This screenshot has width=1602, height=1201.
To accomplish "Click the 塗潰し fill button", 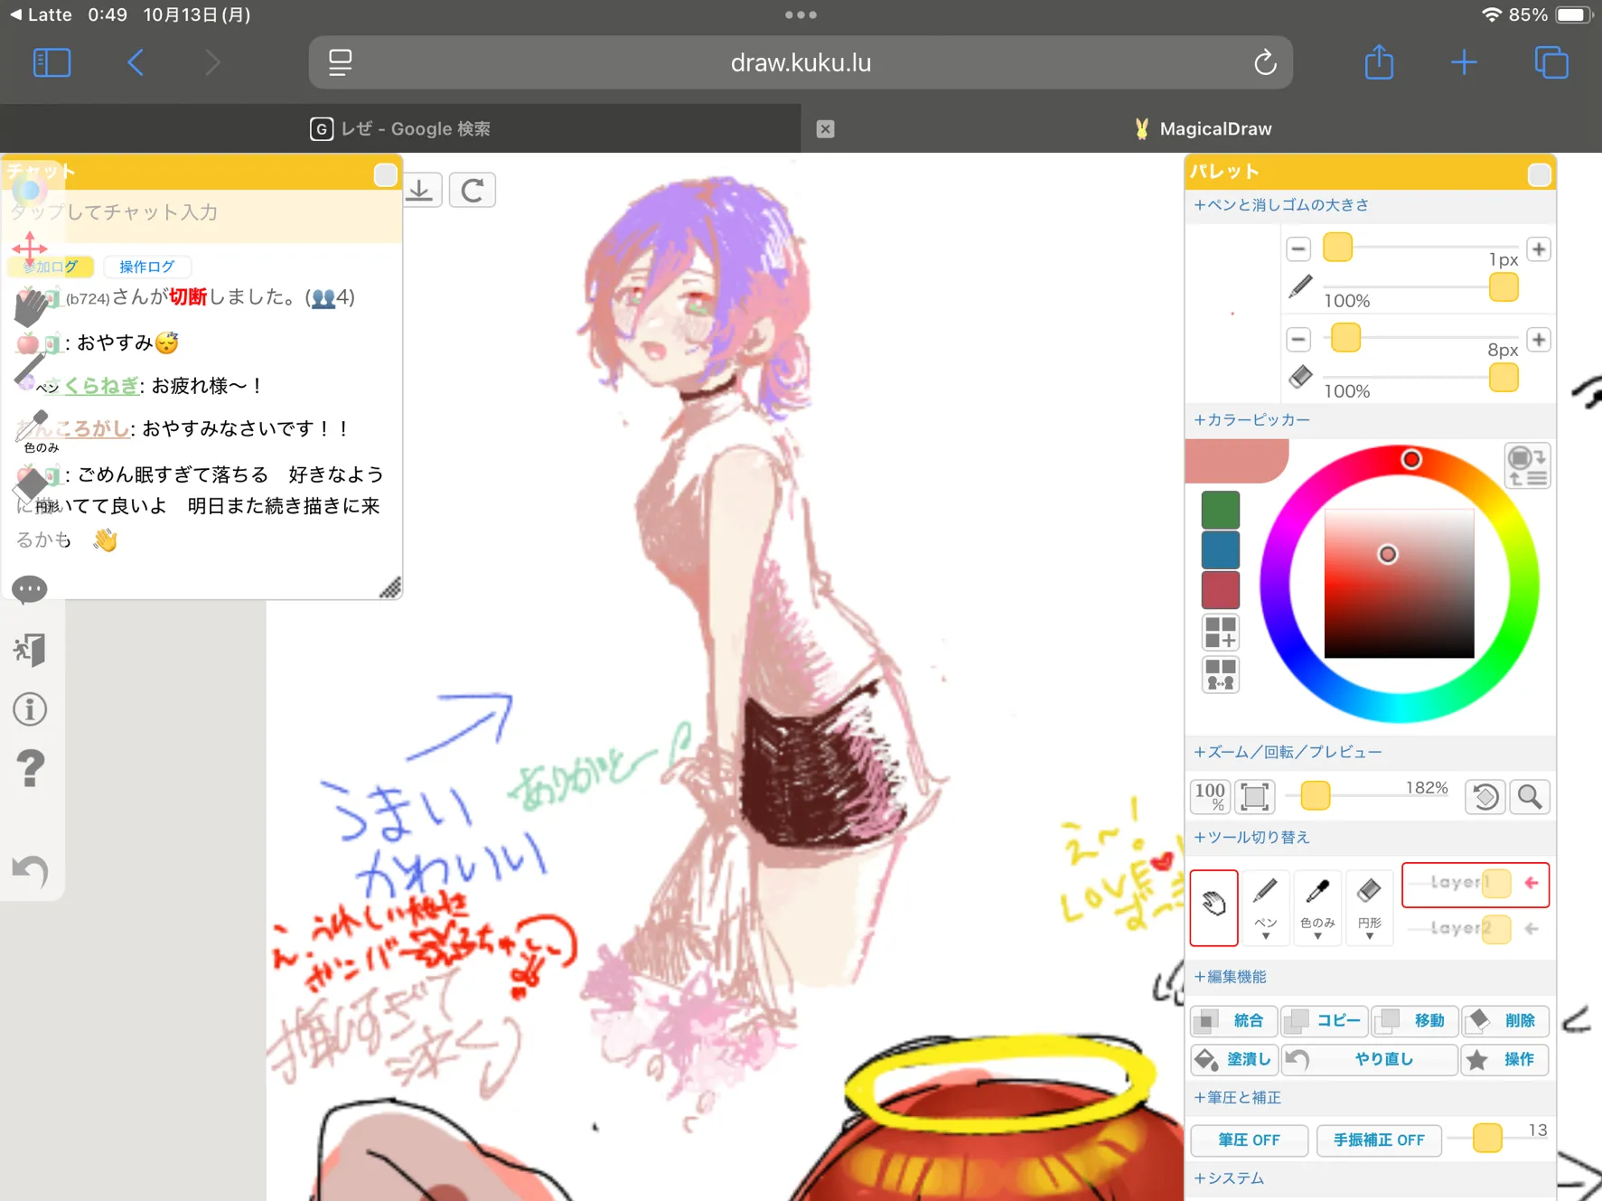I will tap(1233, 1059).
